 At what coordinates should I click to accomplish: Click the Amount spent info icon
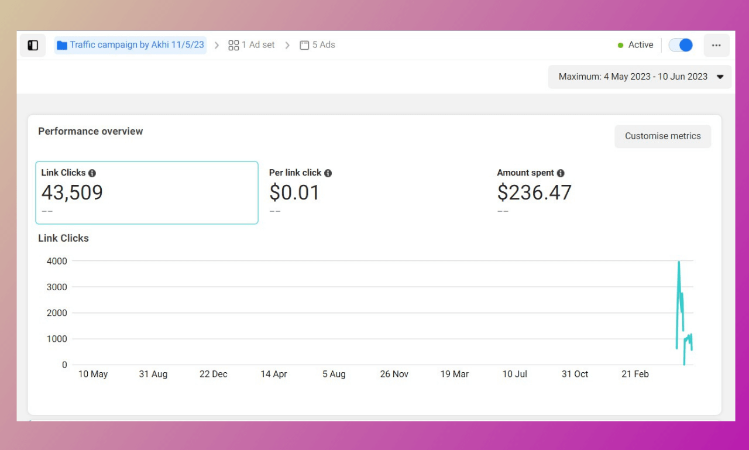coord(561,173)
